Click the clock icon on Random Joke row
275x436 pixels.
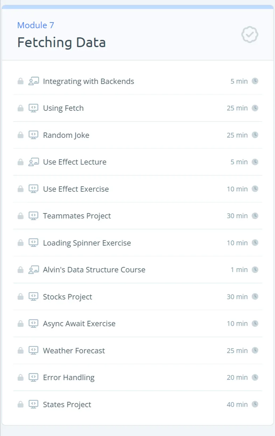tap(255, 135)
